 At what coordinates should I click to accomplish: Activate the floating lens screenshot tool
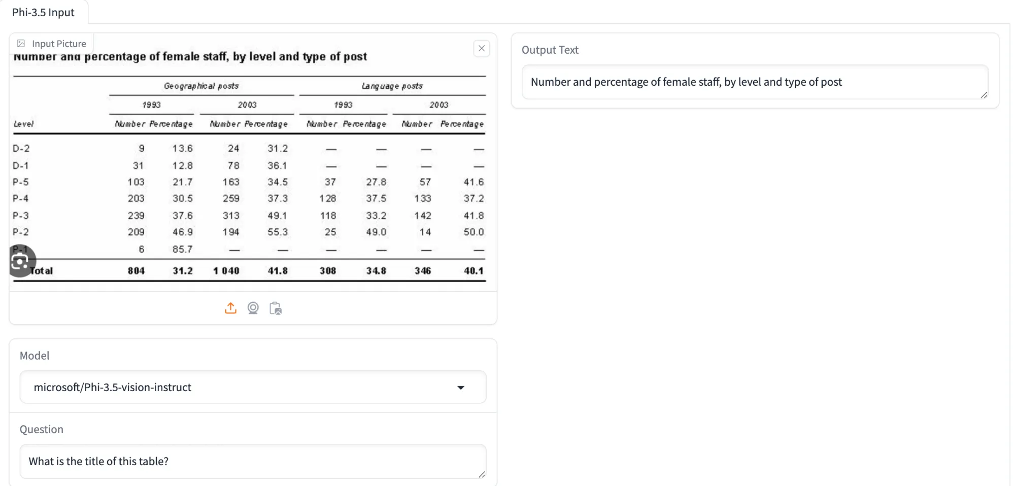(x=21, y=261)
